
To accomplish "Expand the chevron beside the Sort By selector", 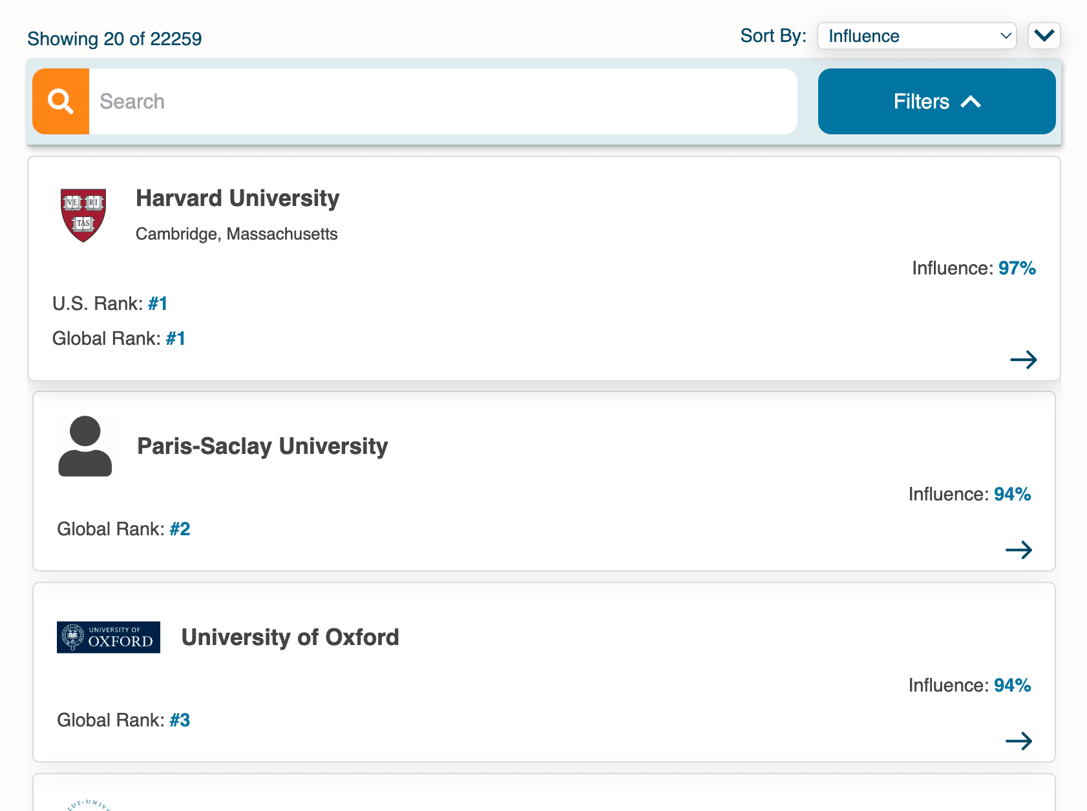I will (x=1043, y=36).
